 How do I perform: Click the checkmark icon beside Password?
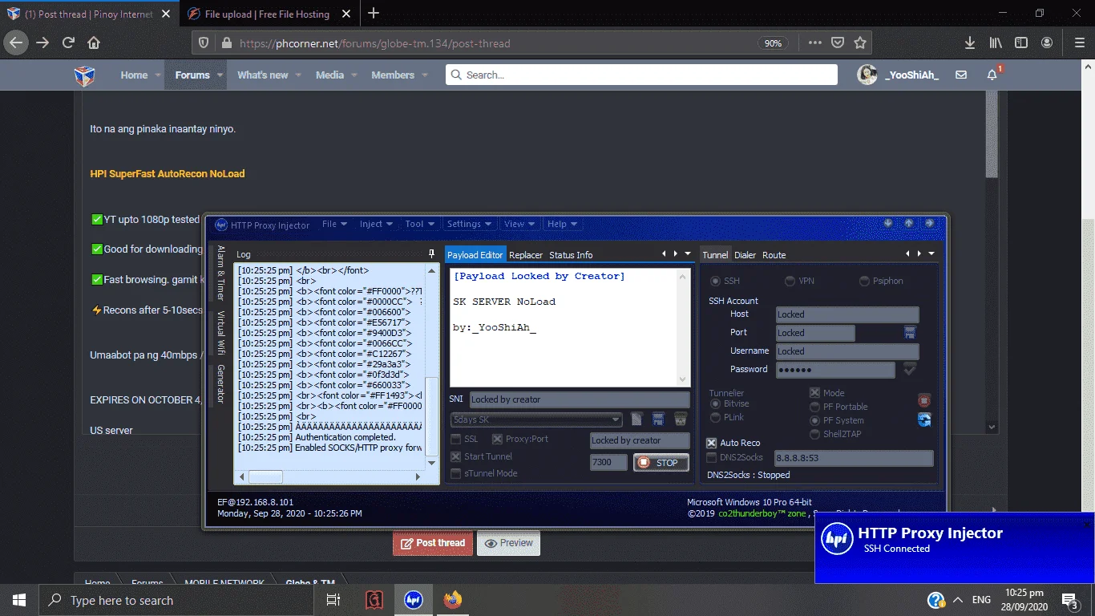(x=910, y=369)
